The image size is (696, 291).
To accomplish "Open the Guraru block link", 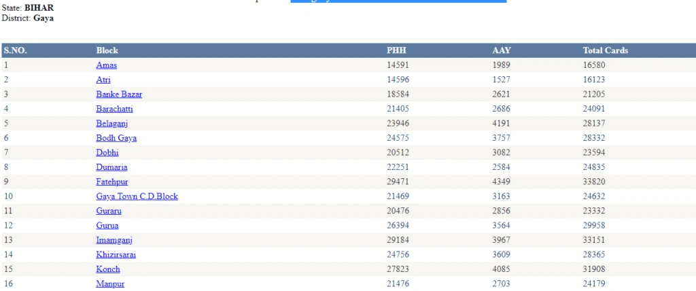I will coord(109,211).
